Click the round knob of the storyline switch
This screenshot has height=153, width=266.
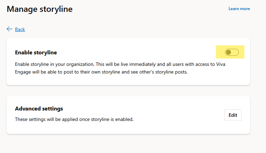pos(228,52)
